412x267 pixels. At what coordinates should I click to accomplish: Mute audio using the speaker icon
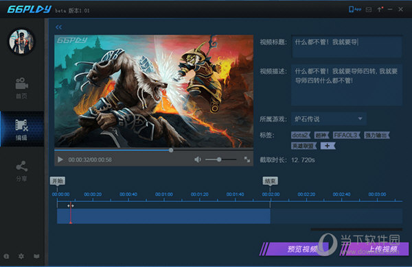(x=197, y=160)
